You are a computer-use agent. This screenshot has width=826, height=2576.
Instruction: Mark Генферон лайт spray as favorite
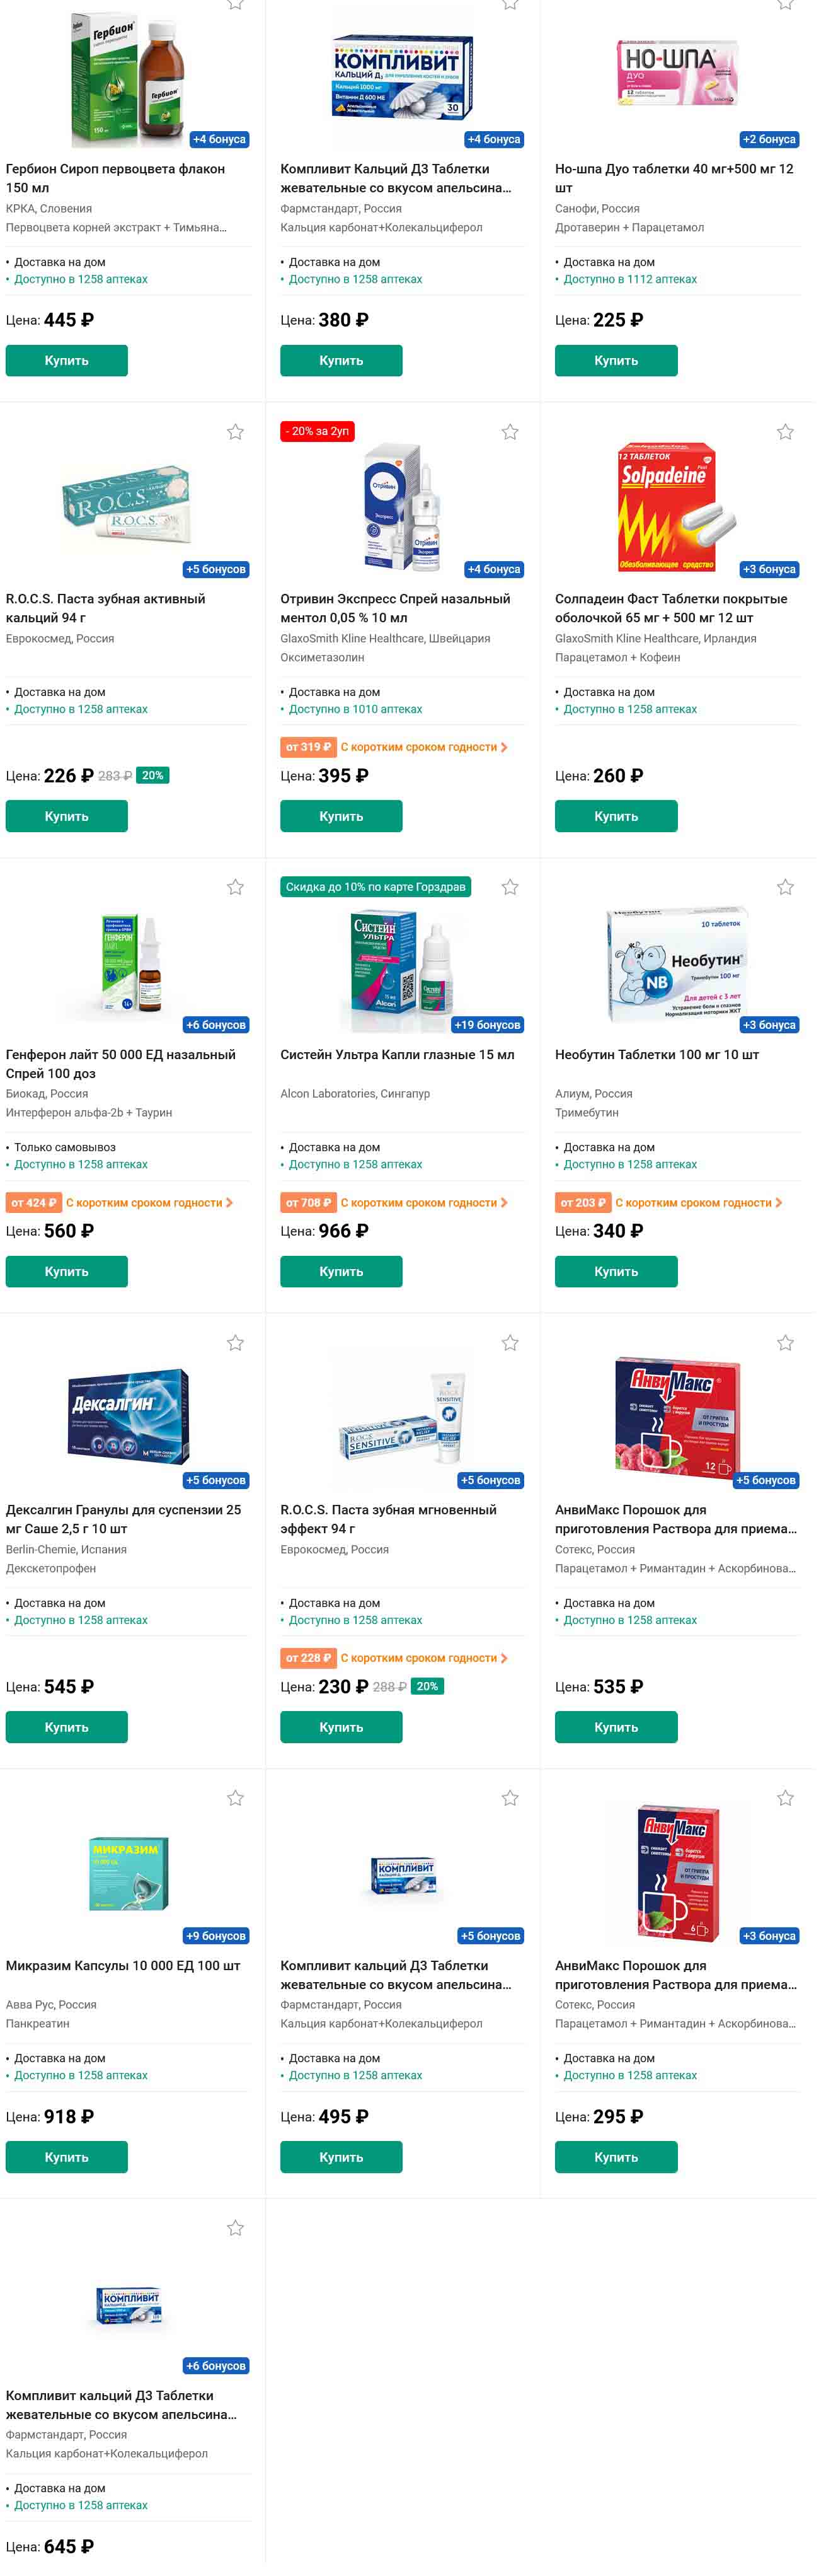coord(236,888)
